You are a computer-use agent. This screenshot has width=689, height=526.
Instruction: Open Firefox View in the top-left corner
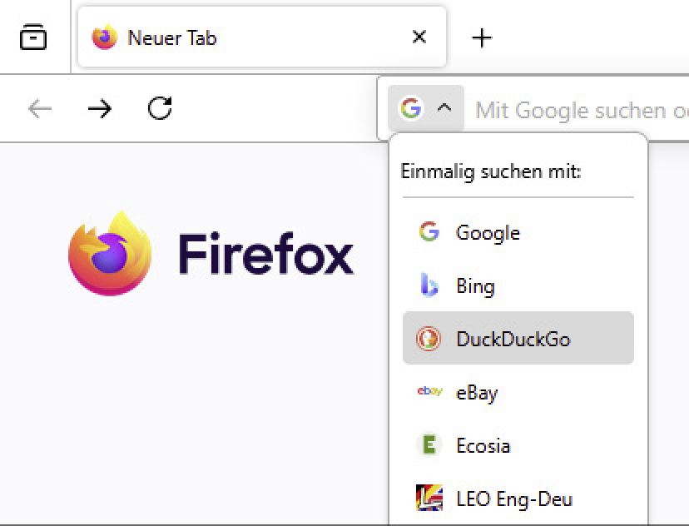point(33,37)
